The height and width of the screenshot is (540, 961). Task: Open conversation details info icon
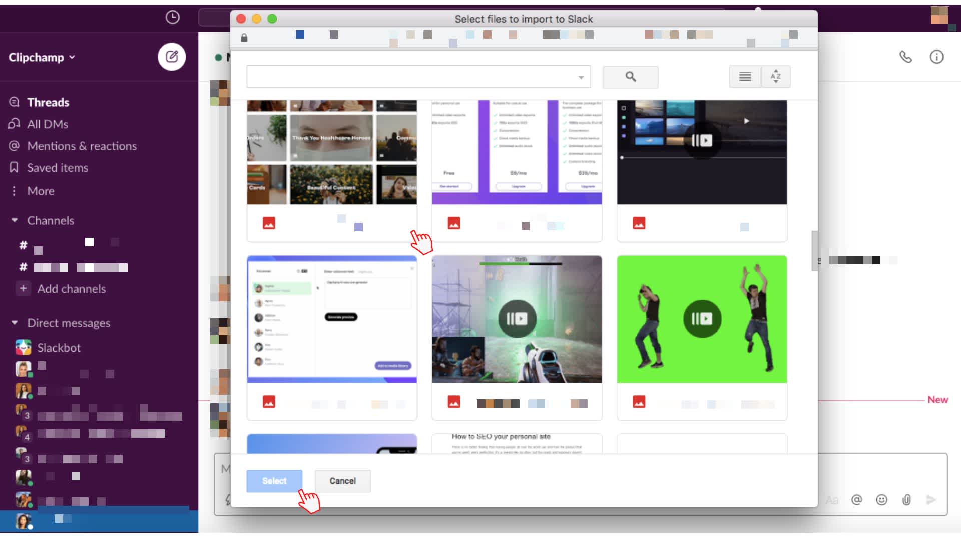pyautogui.click(x=936, y=57)
